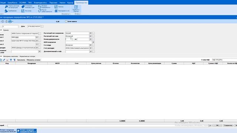The width and height of the screenshot is (237, 133).
Task: Clear the comment field with X
Action: pyautogui.click(x=210, y=126)
